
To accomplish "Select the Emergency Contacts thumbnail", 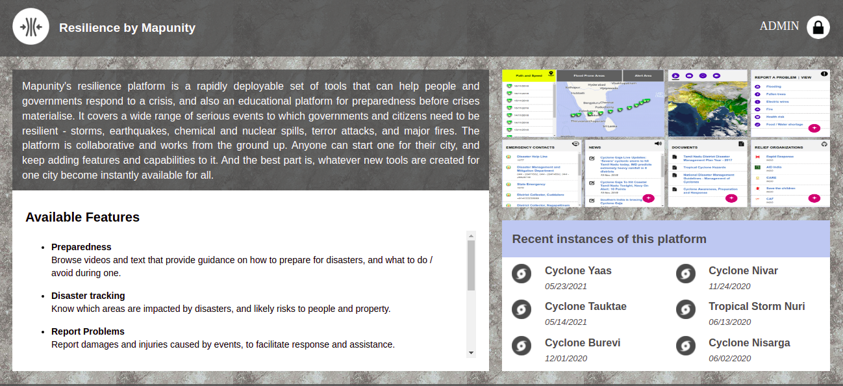I will pos(542,174).
